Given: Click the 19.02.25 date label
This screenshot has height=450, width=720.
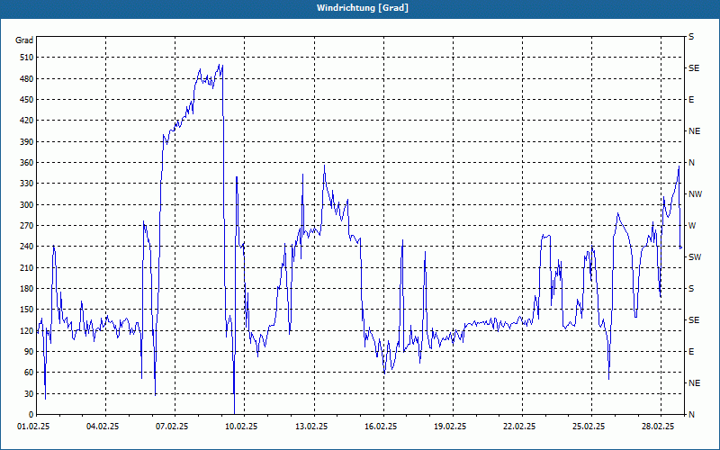Looking at the screenshot, I should 450,427.
